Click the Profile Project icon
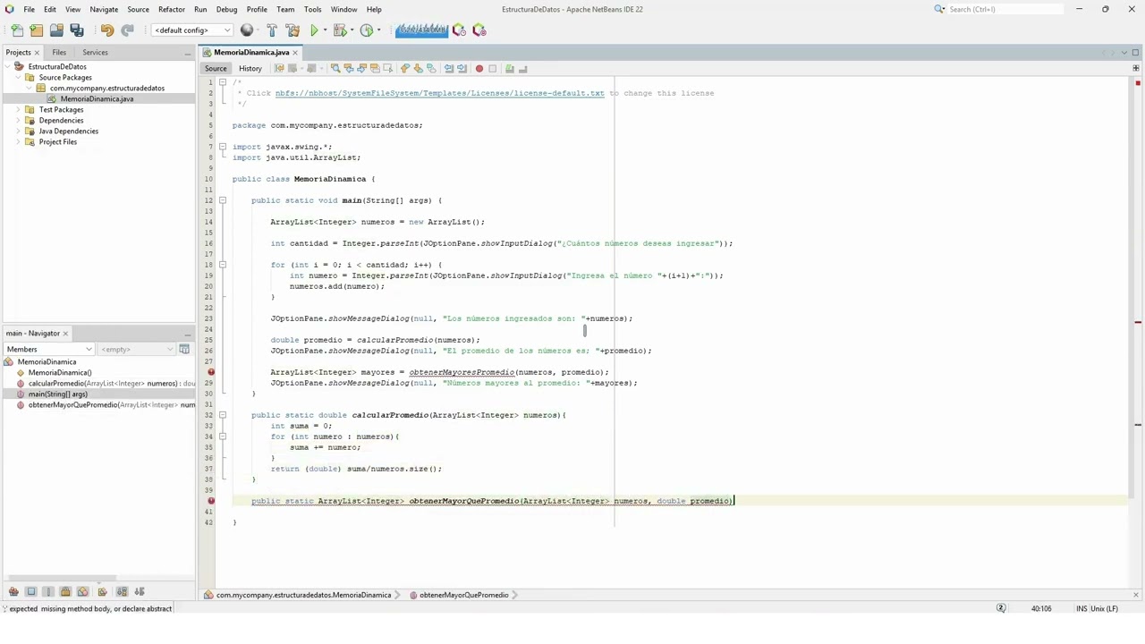 coord(366,30)
